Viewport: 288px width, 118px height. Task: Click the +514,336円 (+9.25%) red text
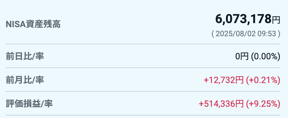(x=239, y=104)
